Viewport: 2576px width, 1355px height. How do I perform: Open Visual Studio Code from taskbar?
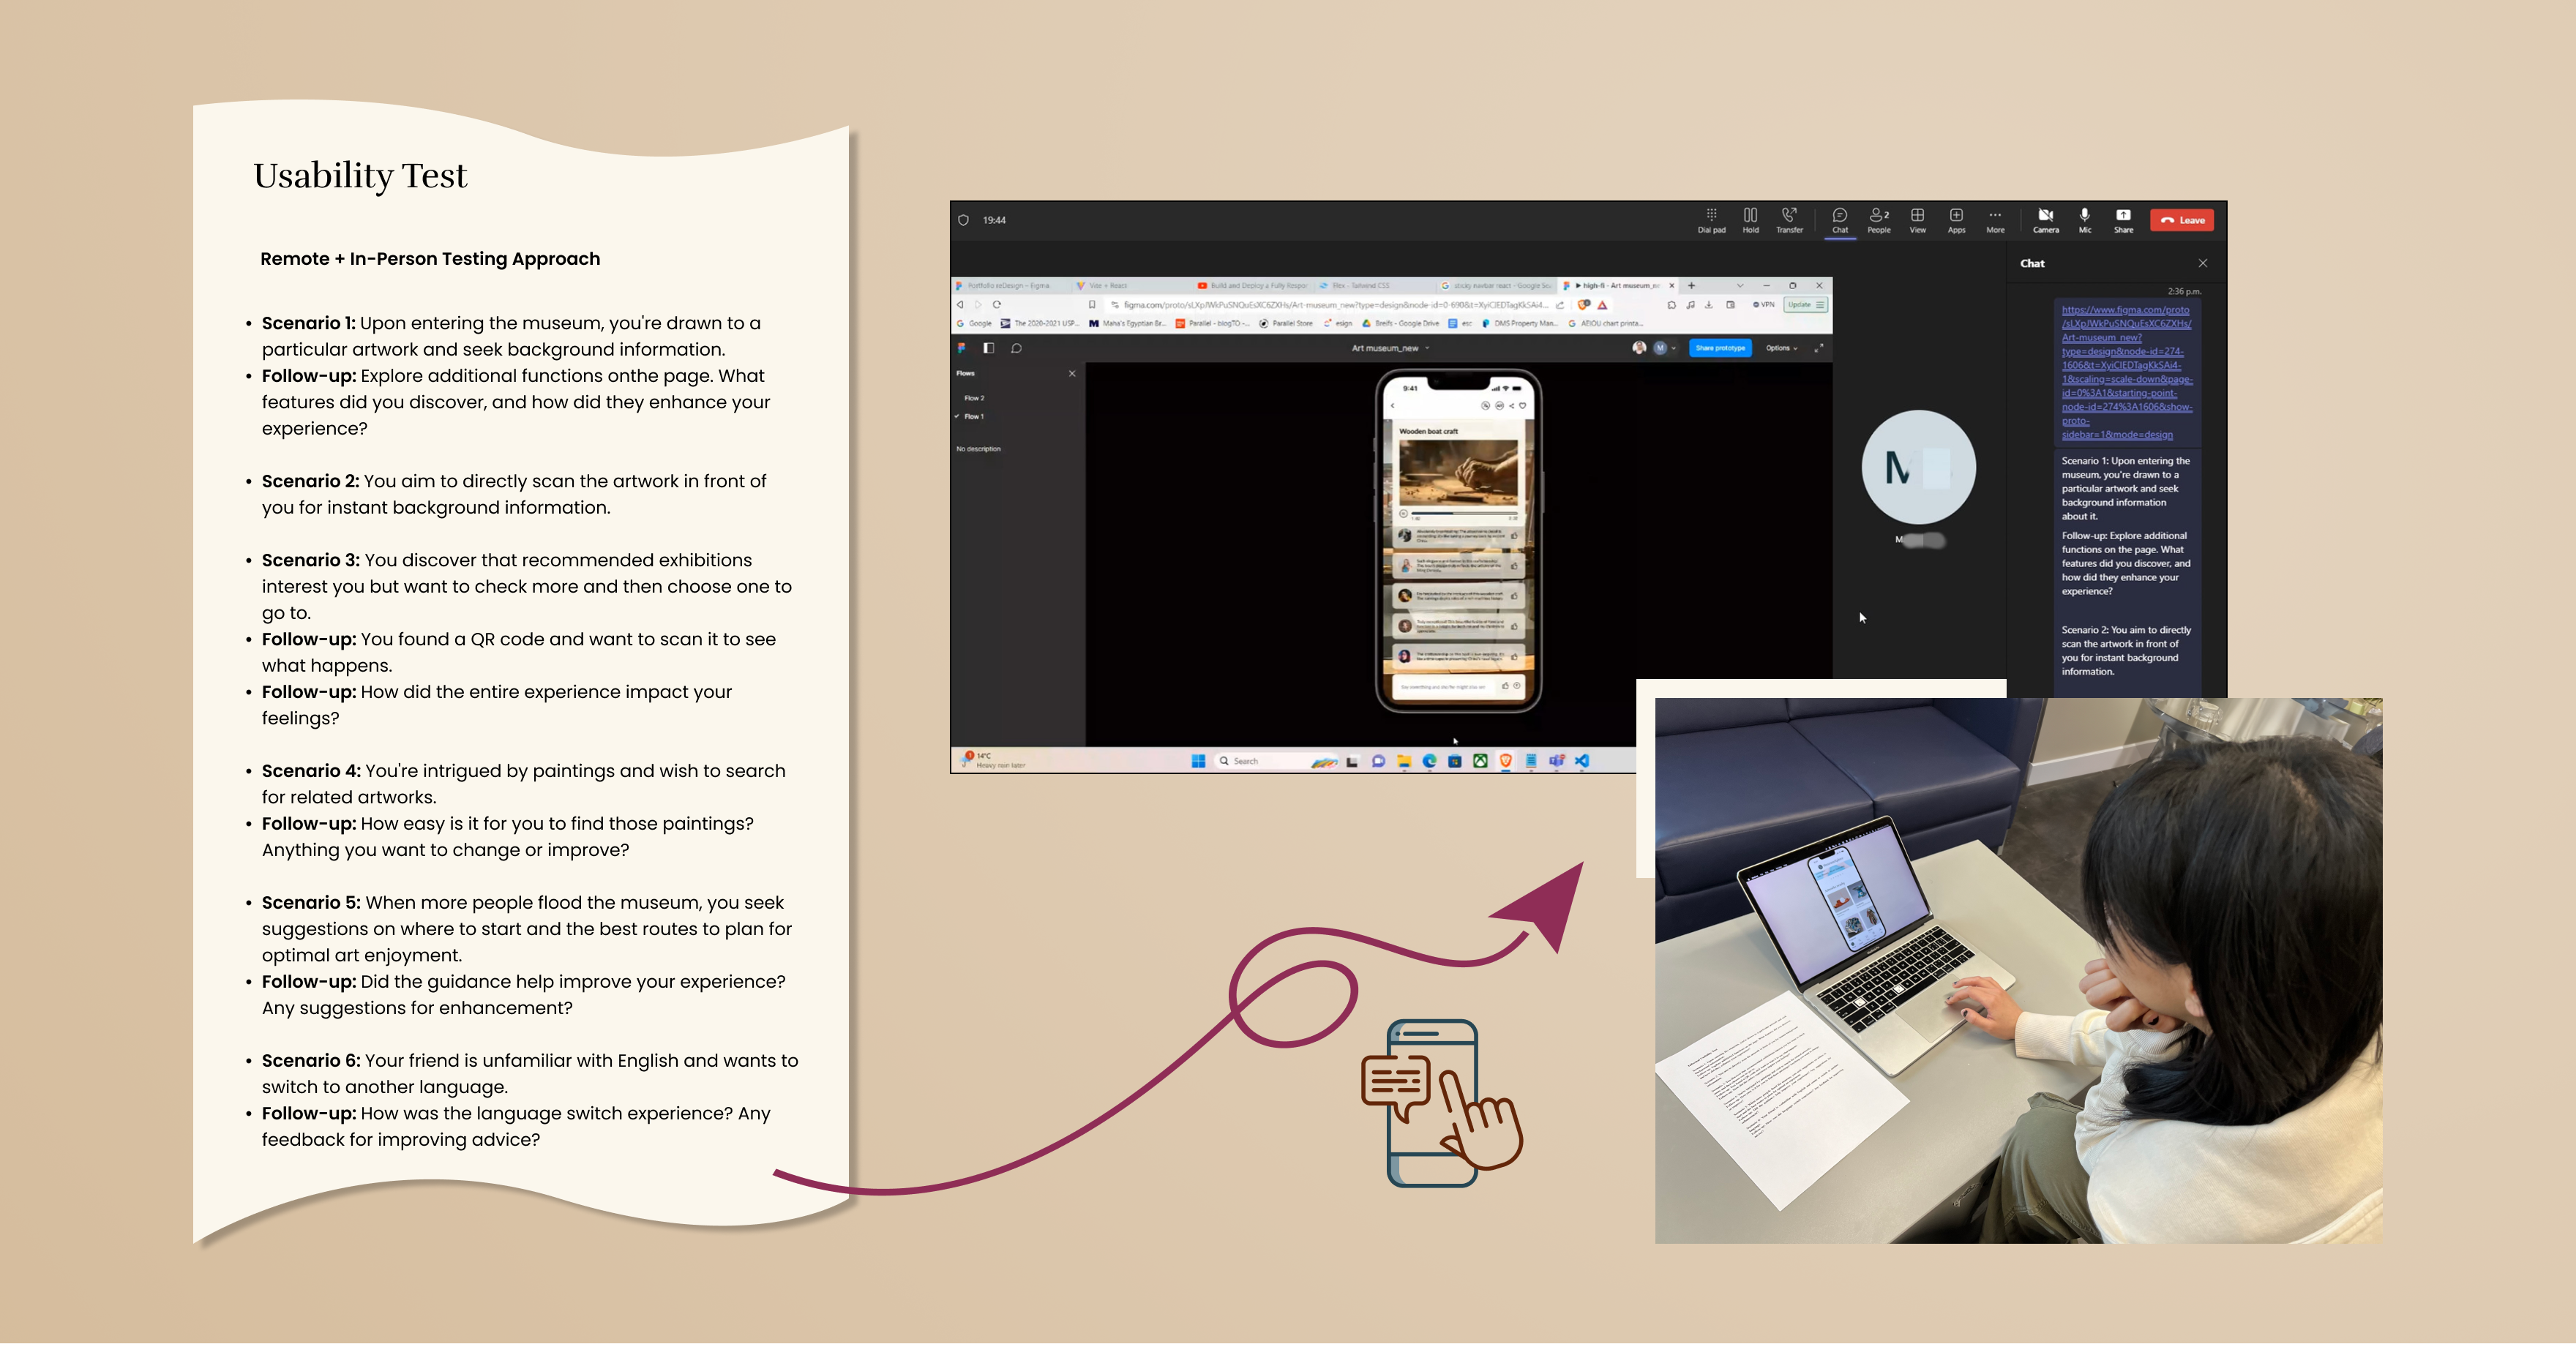pyautogui.click(x=1582, y=762)
